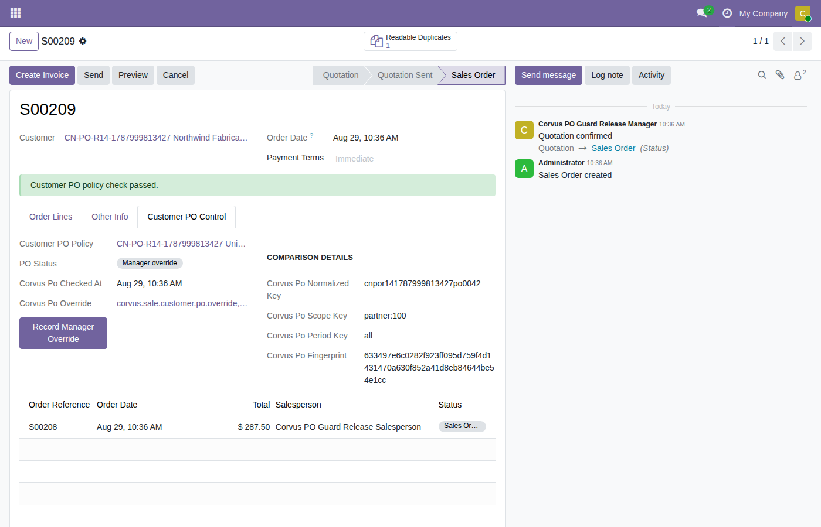This screenshot has height=527, width=821.
Task: Click the Cancel button
Action: [175, 75]
